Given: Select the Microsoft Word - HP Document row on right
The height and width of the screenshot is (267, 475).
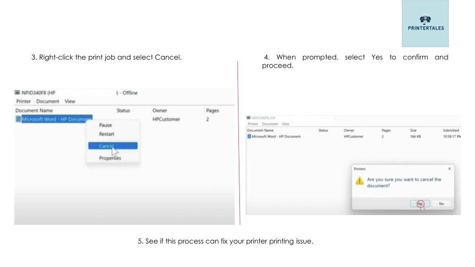Looking at the screenshot, I should tap(353, 137).
